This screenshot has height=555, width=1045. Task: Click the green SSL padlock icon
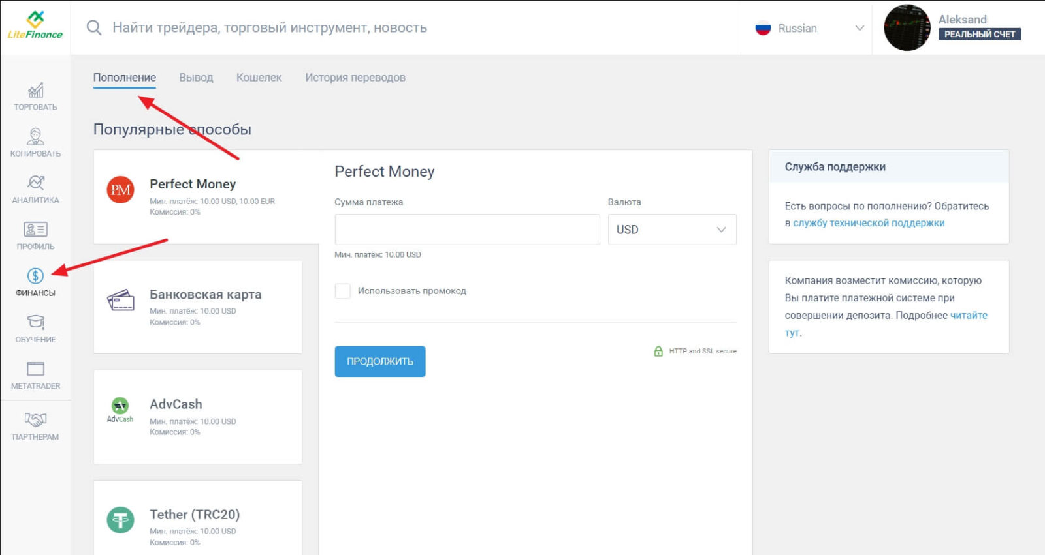click(x=658, y=351)
